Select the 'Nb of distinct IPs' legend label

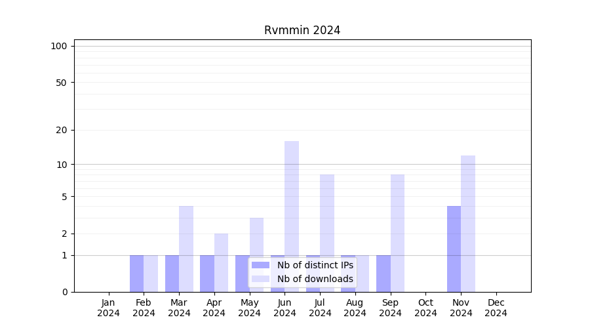[x=315, y=265]
